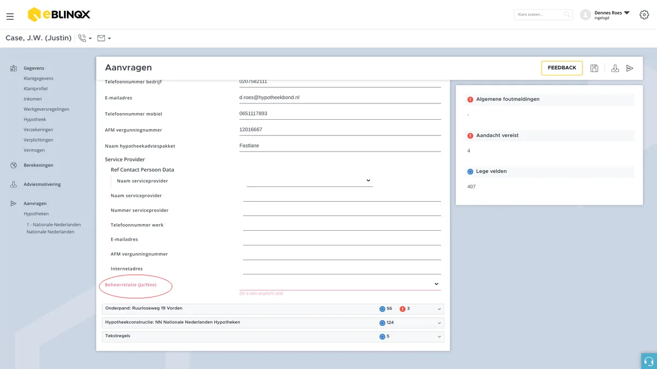657x369 pixels.
Task: Click the save floppy disk icon
Action: [594, 68]
